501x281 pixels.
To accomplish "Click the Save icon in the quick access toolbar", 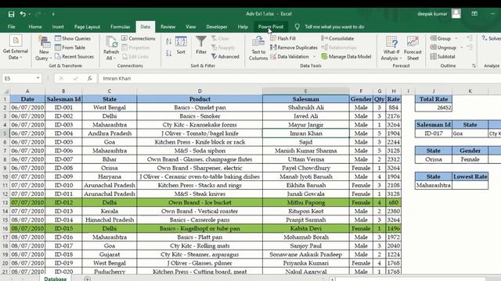I will click(x=11, y=14).
